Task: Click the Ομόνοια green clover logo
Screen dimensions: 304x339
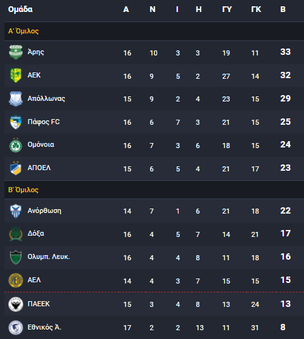Action: (x=16, y=145)
